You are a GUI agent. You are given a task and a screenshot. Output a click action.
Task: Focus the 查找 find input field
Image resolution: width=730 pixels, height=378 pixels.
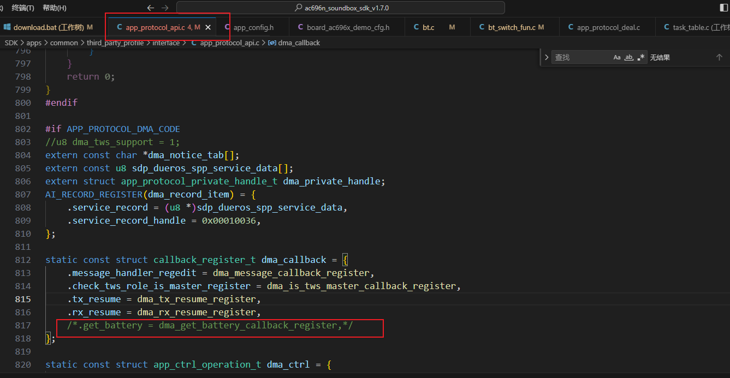582,57
